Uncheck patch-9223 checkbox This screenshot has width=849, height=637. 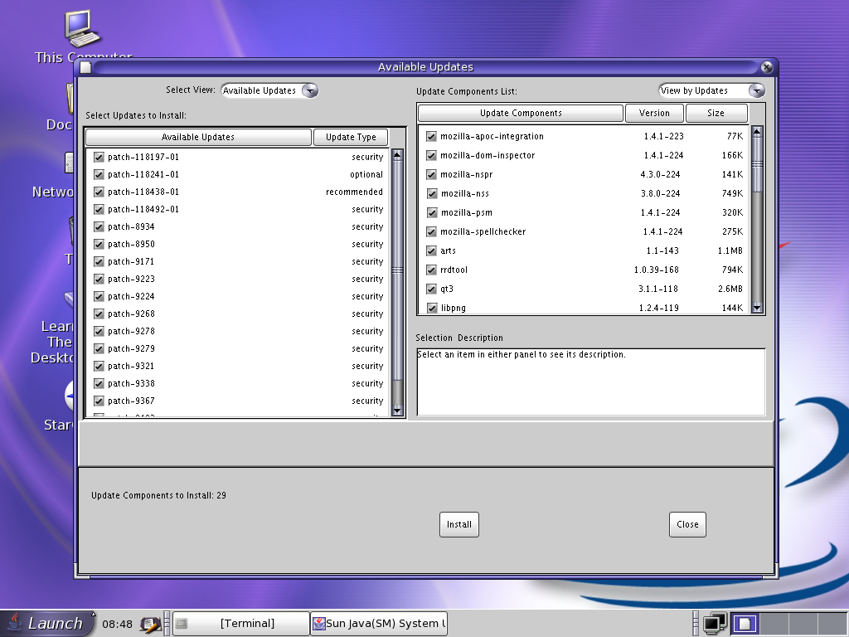[99, 279]
